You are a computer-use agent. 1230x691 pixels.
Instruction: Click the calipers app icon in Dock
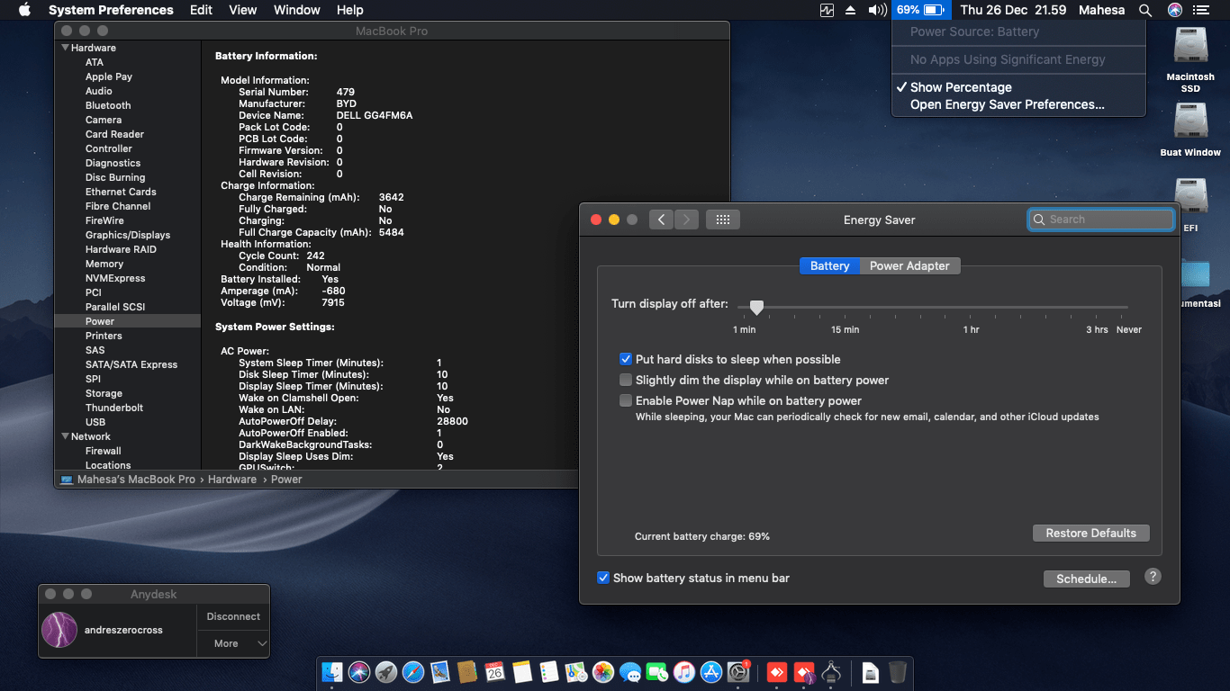click(831, 672)
